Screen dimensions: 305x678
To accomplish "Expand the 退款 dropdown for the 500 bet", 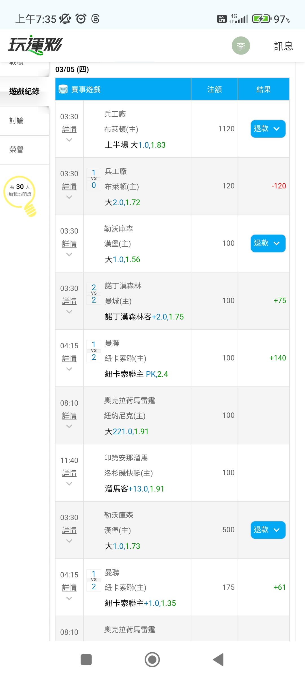I will (x=268, y=530).
